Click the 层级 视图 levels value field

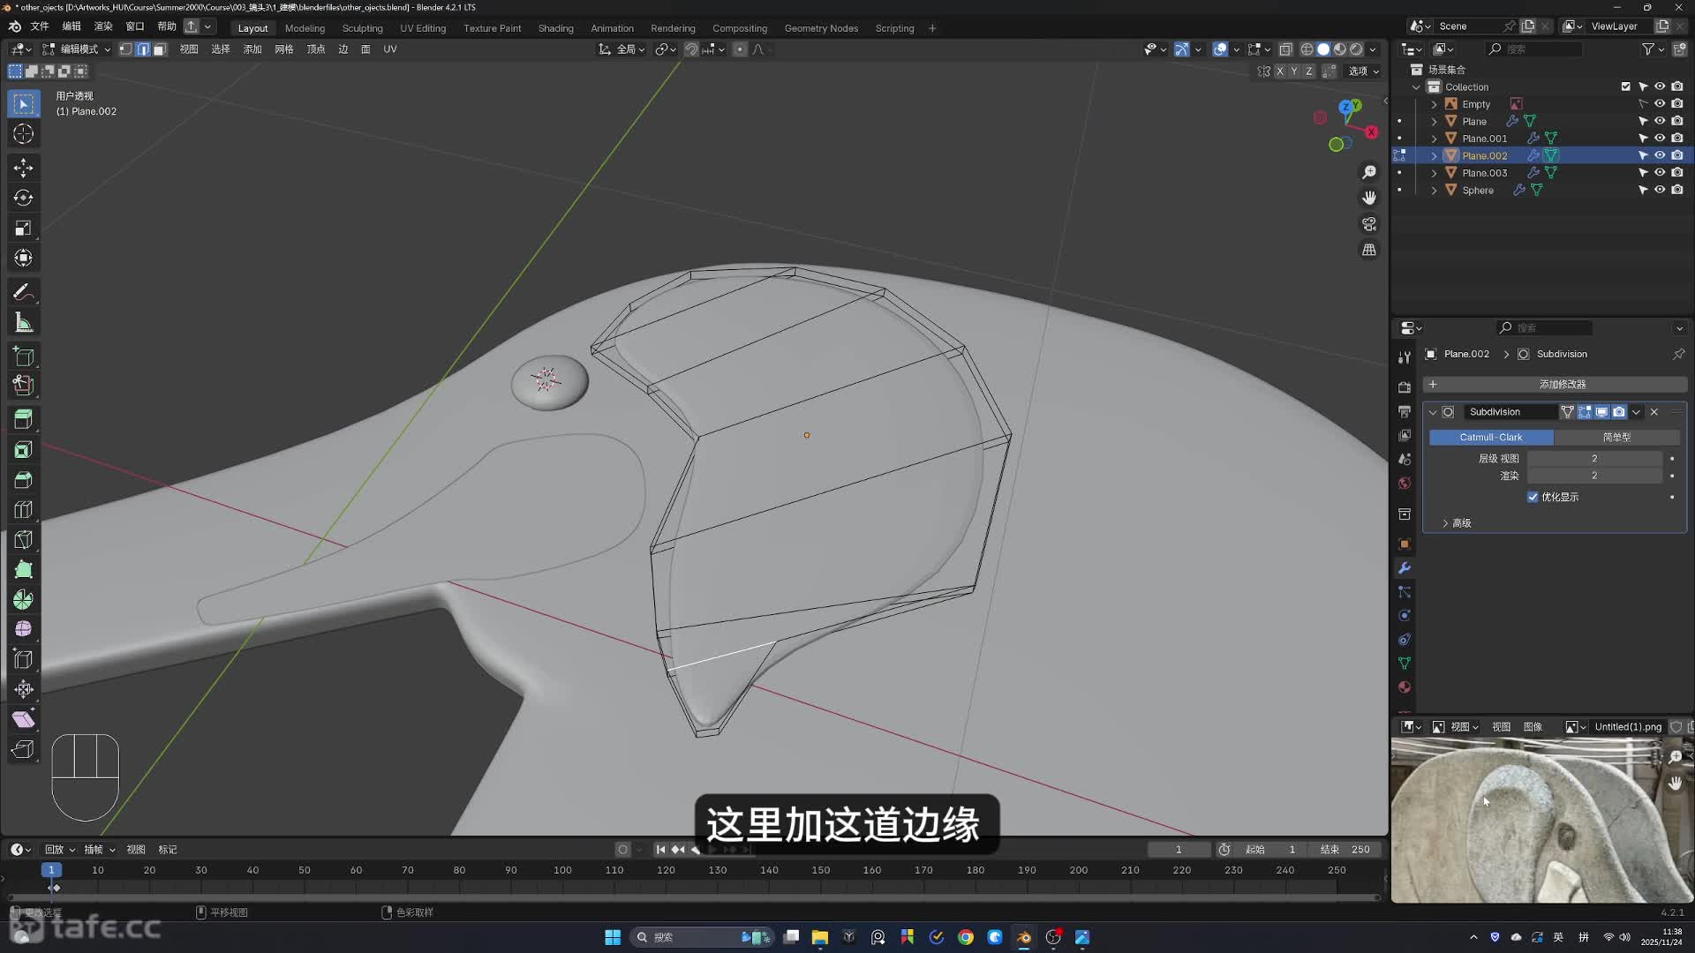pyautogui.click(x=1593, y=459)
